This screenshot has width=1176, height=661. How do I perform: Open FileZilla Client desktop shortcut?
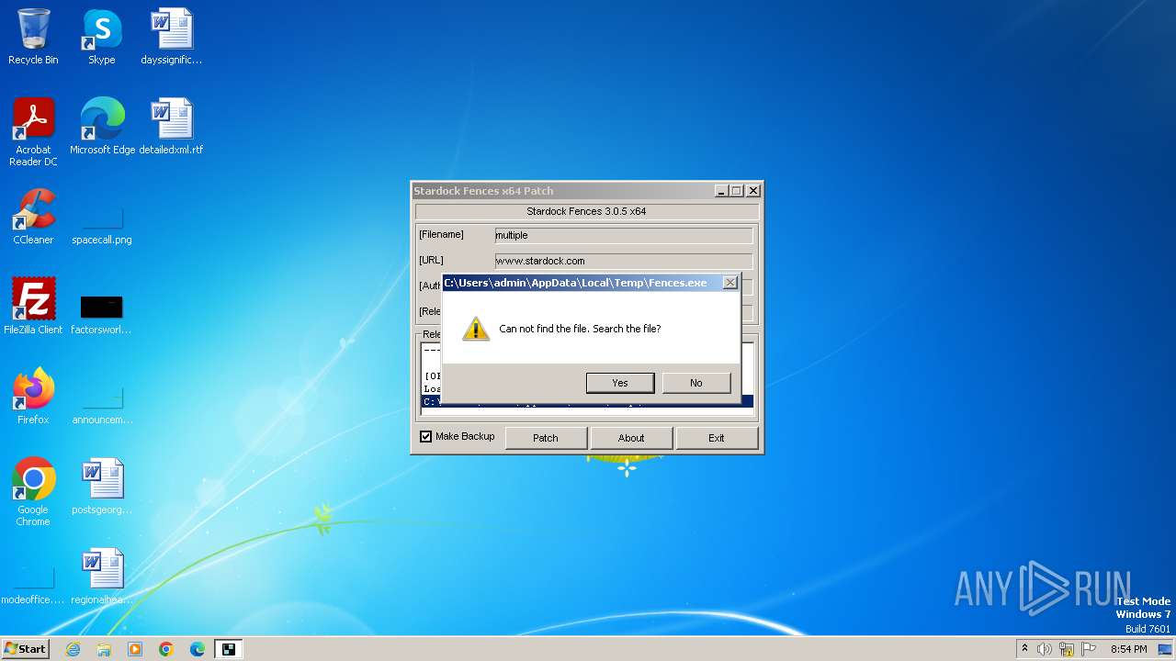pos(33,307)
